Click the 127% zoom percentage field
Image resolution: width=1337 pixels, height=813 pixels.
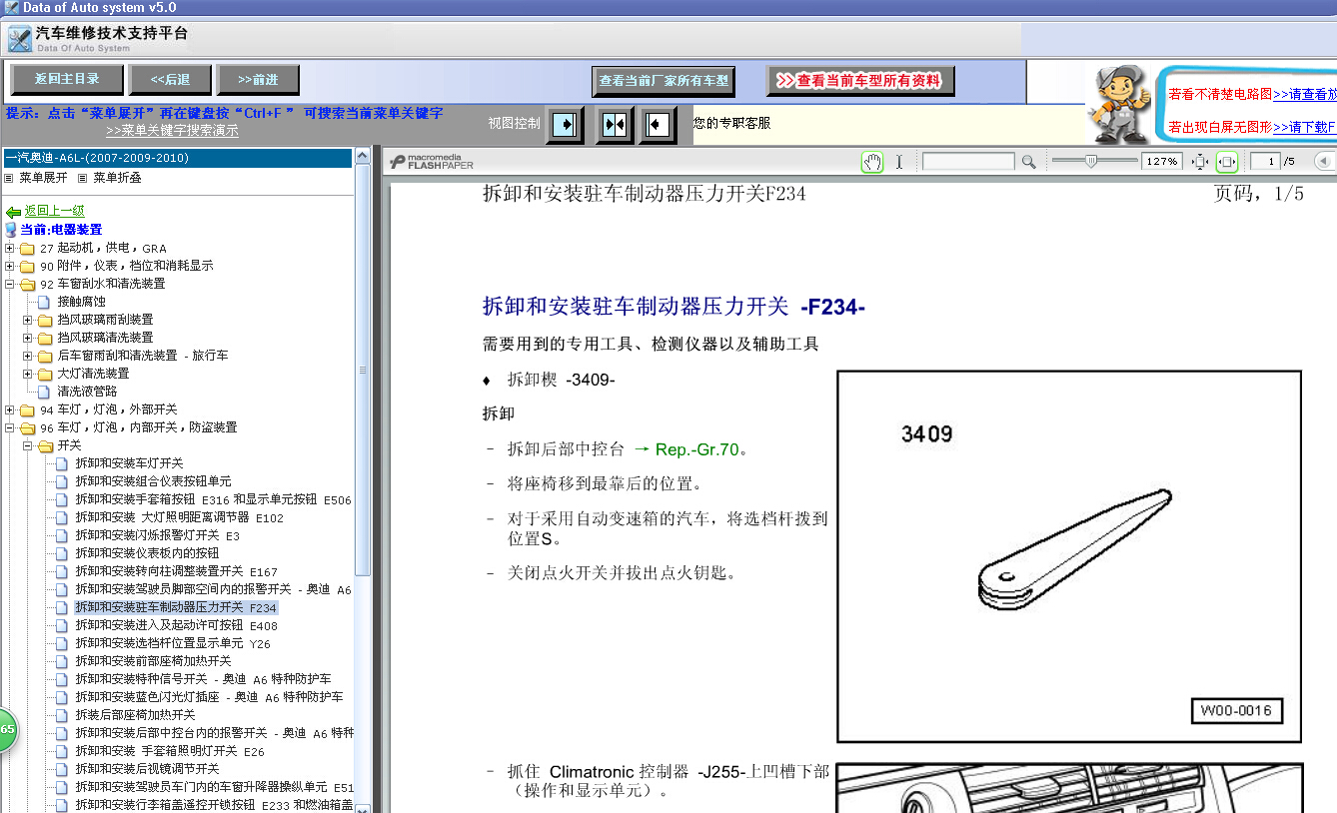(1162, 162)
